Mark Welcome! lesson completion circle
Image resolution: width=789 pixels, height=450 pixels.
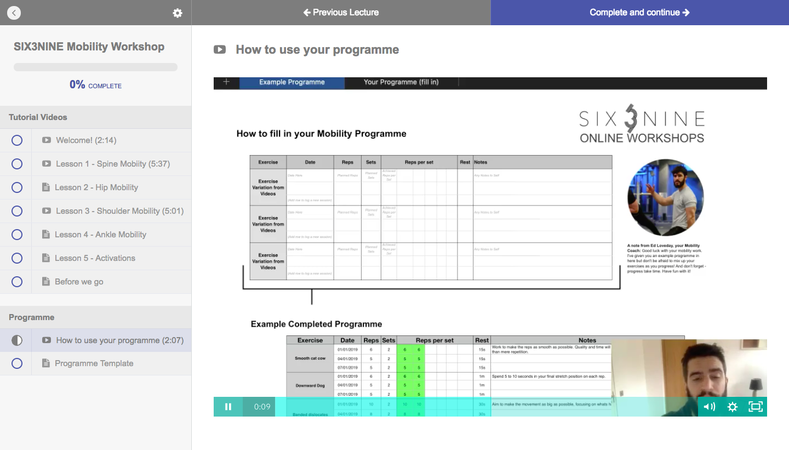[x=17, y=140]
